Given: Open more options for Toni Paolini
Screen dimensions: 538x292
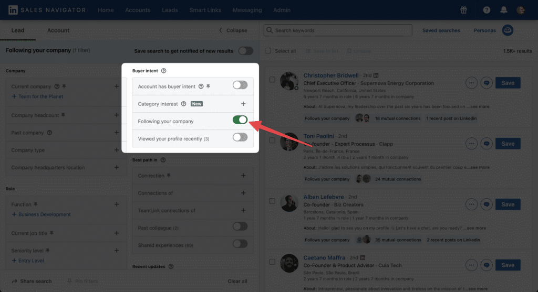Looking at the screenshot, I should pyautogui.click(x=471, y=144).
